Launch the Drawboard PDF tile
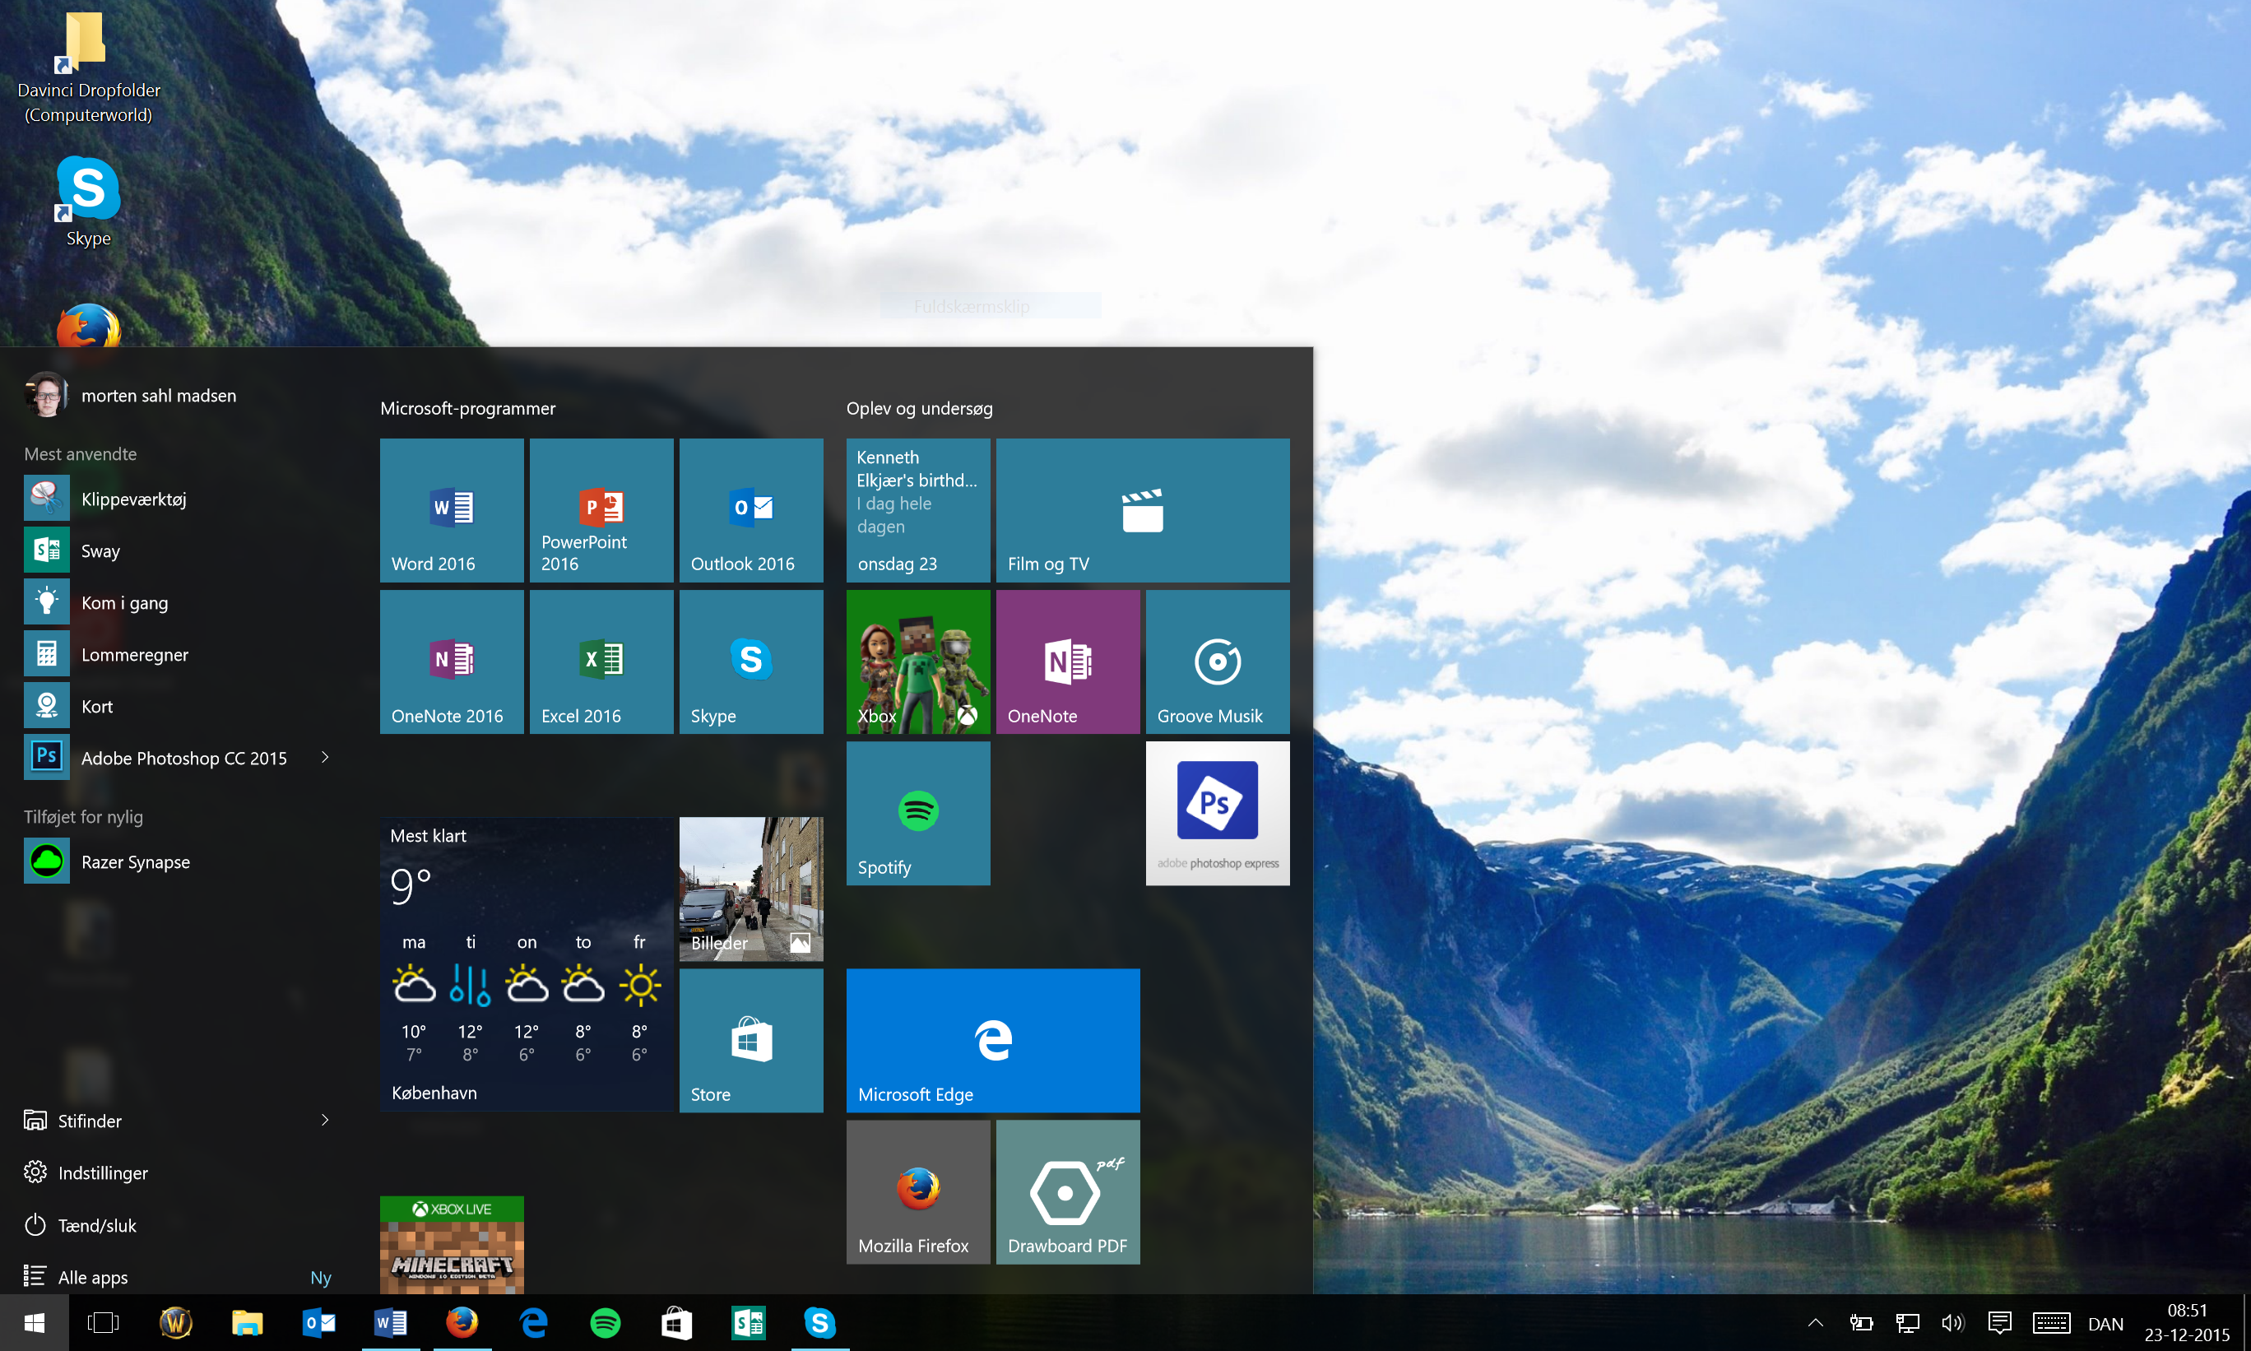Viewport: 2251px width, 1351px height. (x=1067, y=1191)
